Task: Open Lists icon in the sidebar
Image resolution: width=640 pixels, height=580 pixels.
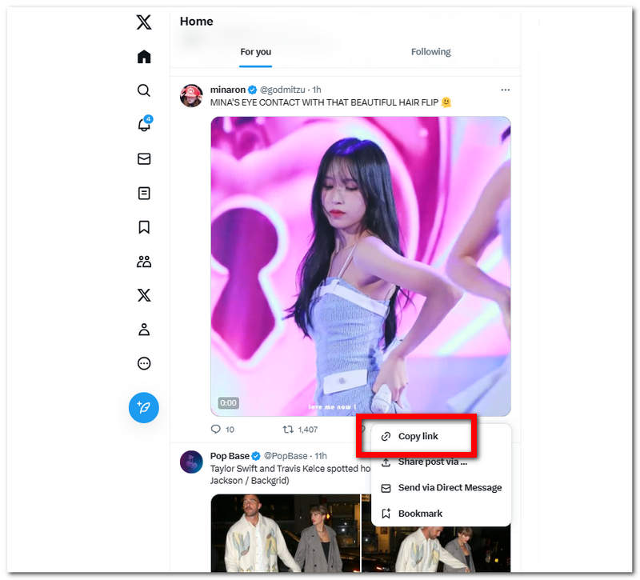Action: (x=144, y=193)
